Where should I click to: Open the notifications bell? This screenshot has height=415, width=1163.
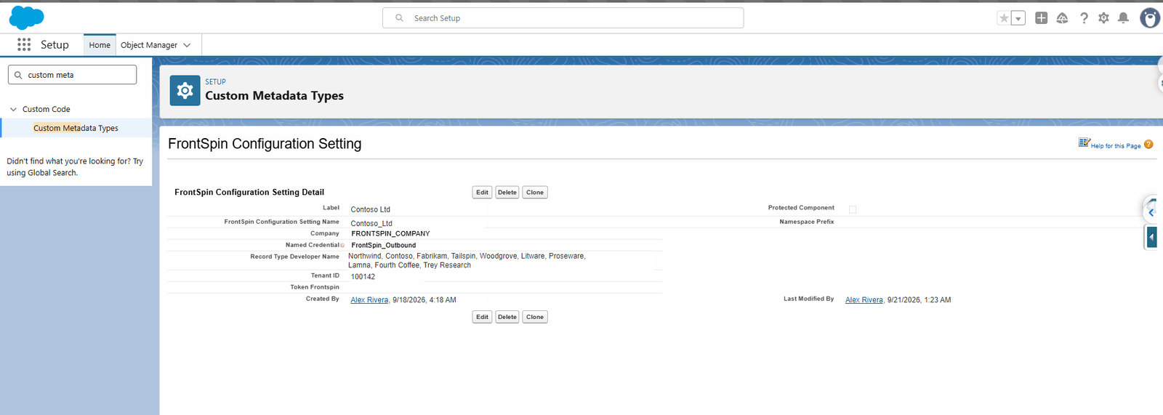click(x=1123, y=18)
